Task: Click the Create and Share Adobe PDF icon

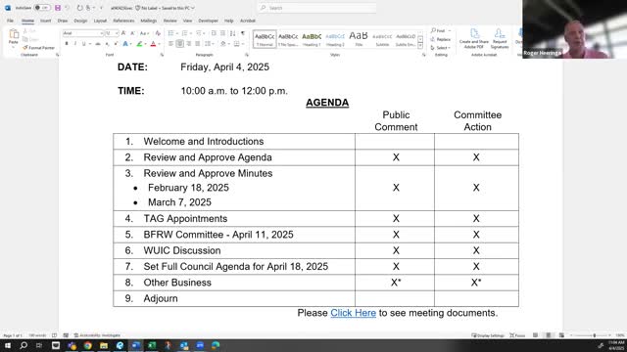Action: (474, 39)
